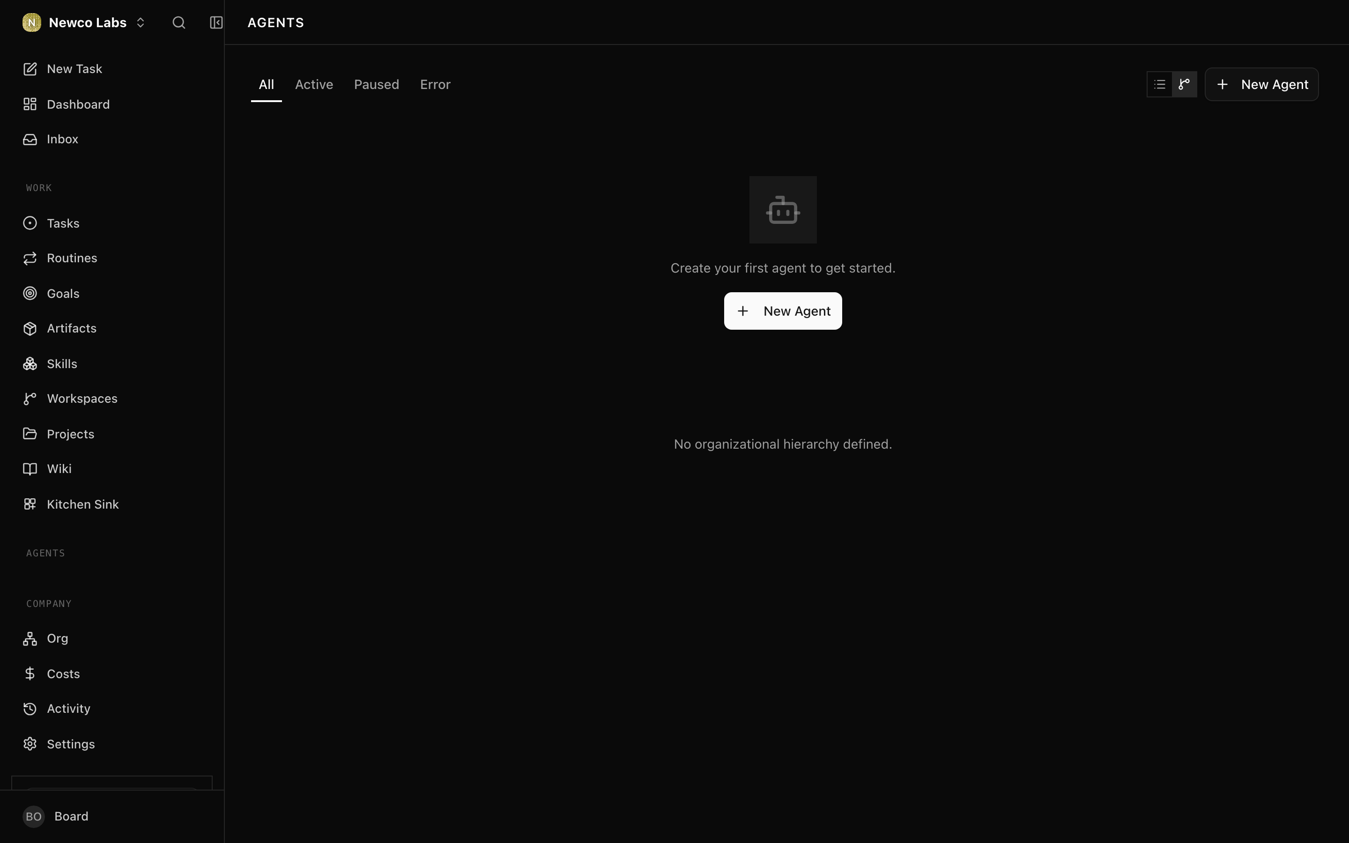
Task: Open Dashboard grid icon
Action: pos(30,104)
